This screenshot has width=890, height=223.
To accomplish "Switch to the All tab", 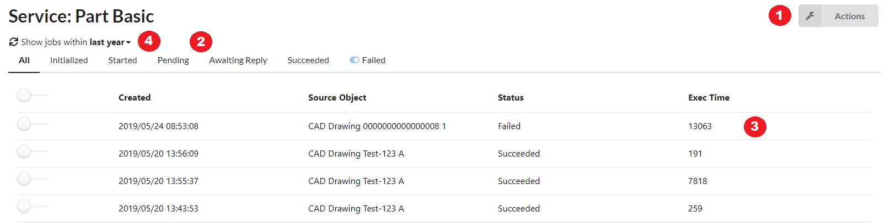I will point(24,60).
